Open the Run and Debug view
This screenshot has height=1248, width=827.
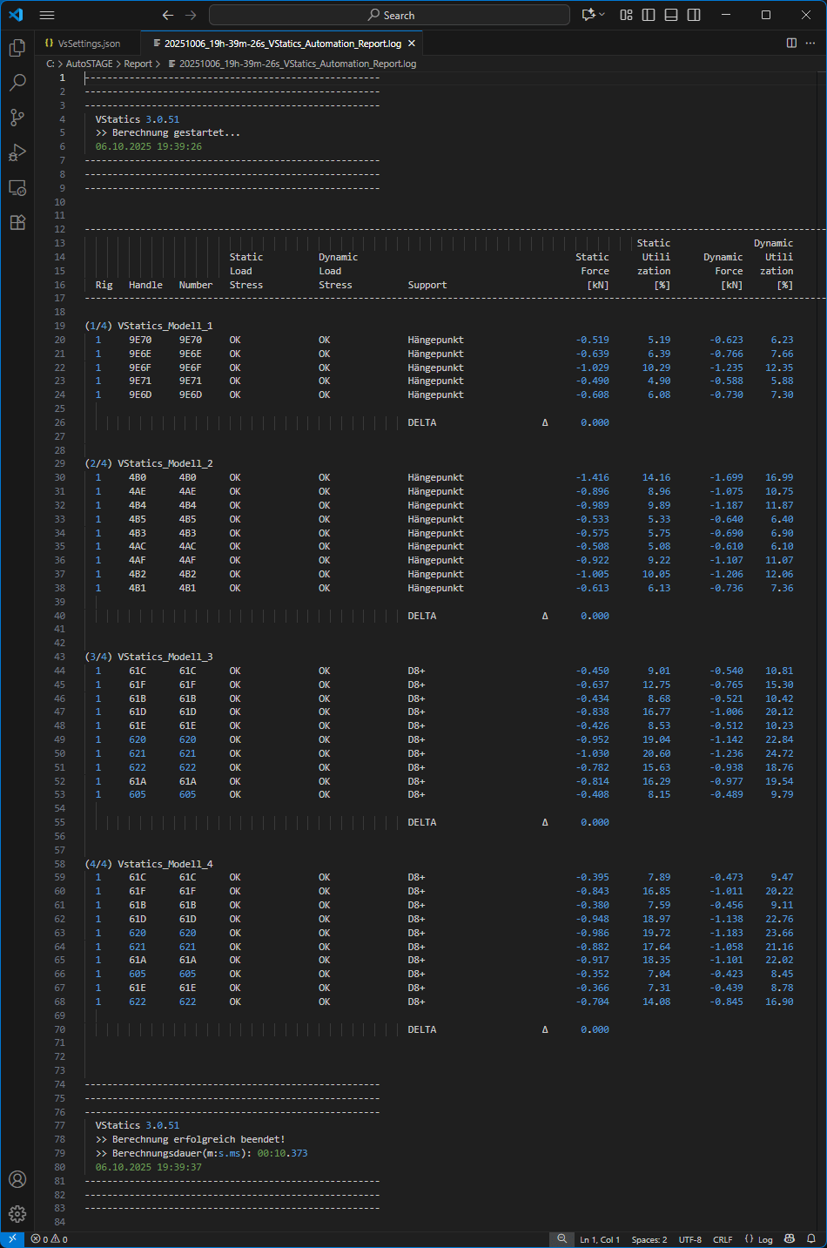coord(17,152)
